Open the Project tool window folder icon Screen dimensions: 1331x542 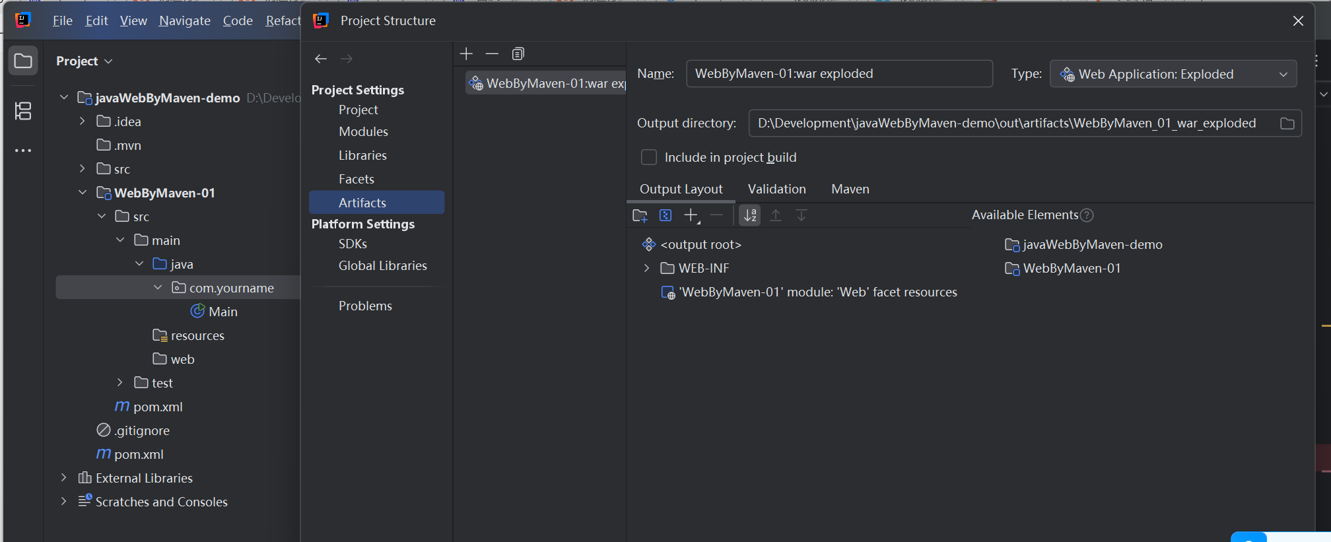click(x=23, y=61)
